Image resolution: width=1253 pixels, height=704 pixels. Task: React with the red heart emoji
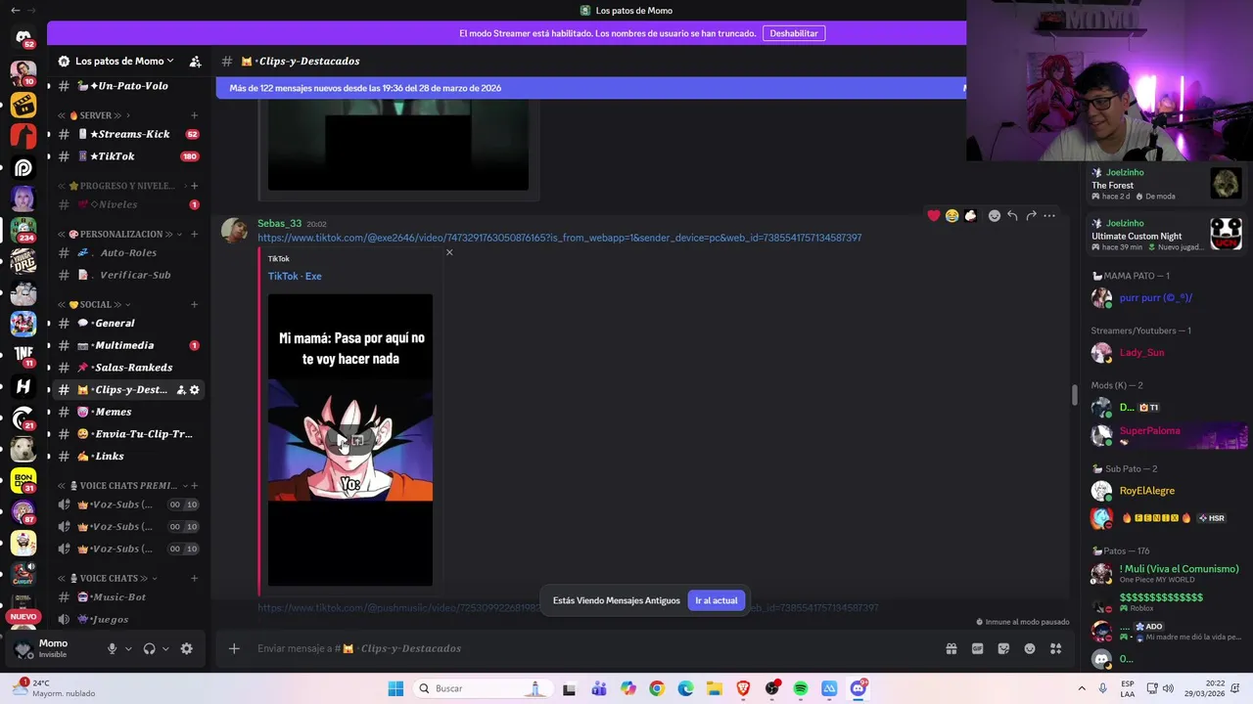point(934,215)
